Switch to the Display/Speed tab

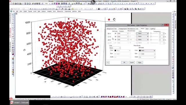(123, 29)
